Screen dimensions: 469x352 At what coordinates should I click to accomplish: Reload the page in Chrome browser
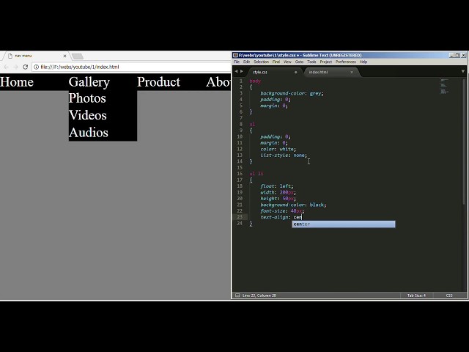(x=25, y=67)
